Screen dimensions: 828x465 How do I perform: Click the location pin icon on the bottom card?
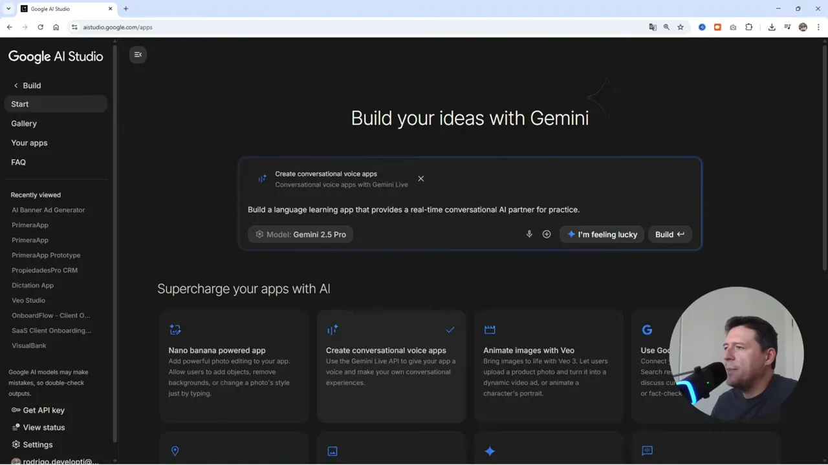pos(175,451)
